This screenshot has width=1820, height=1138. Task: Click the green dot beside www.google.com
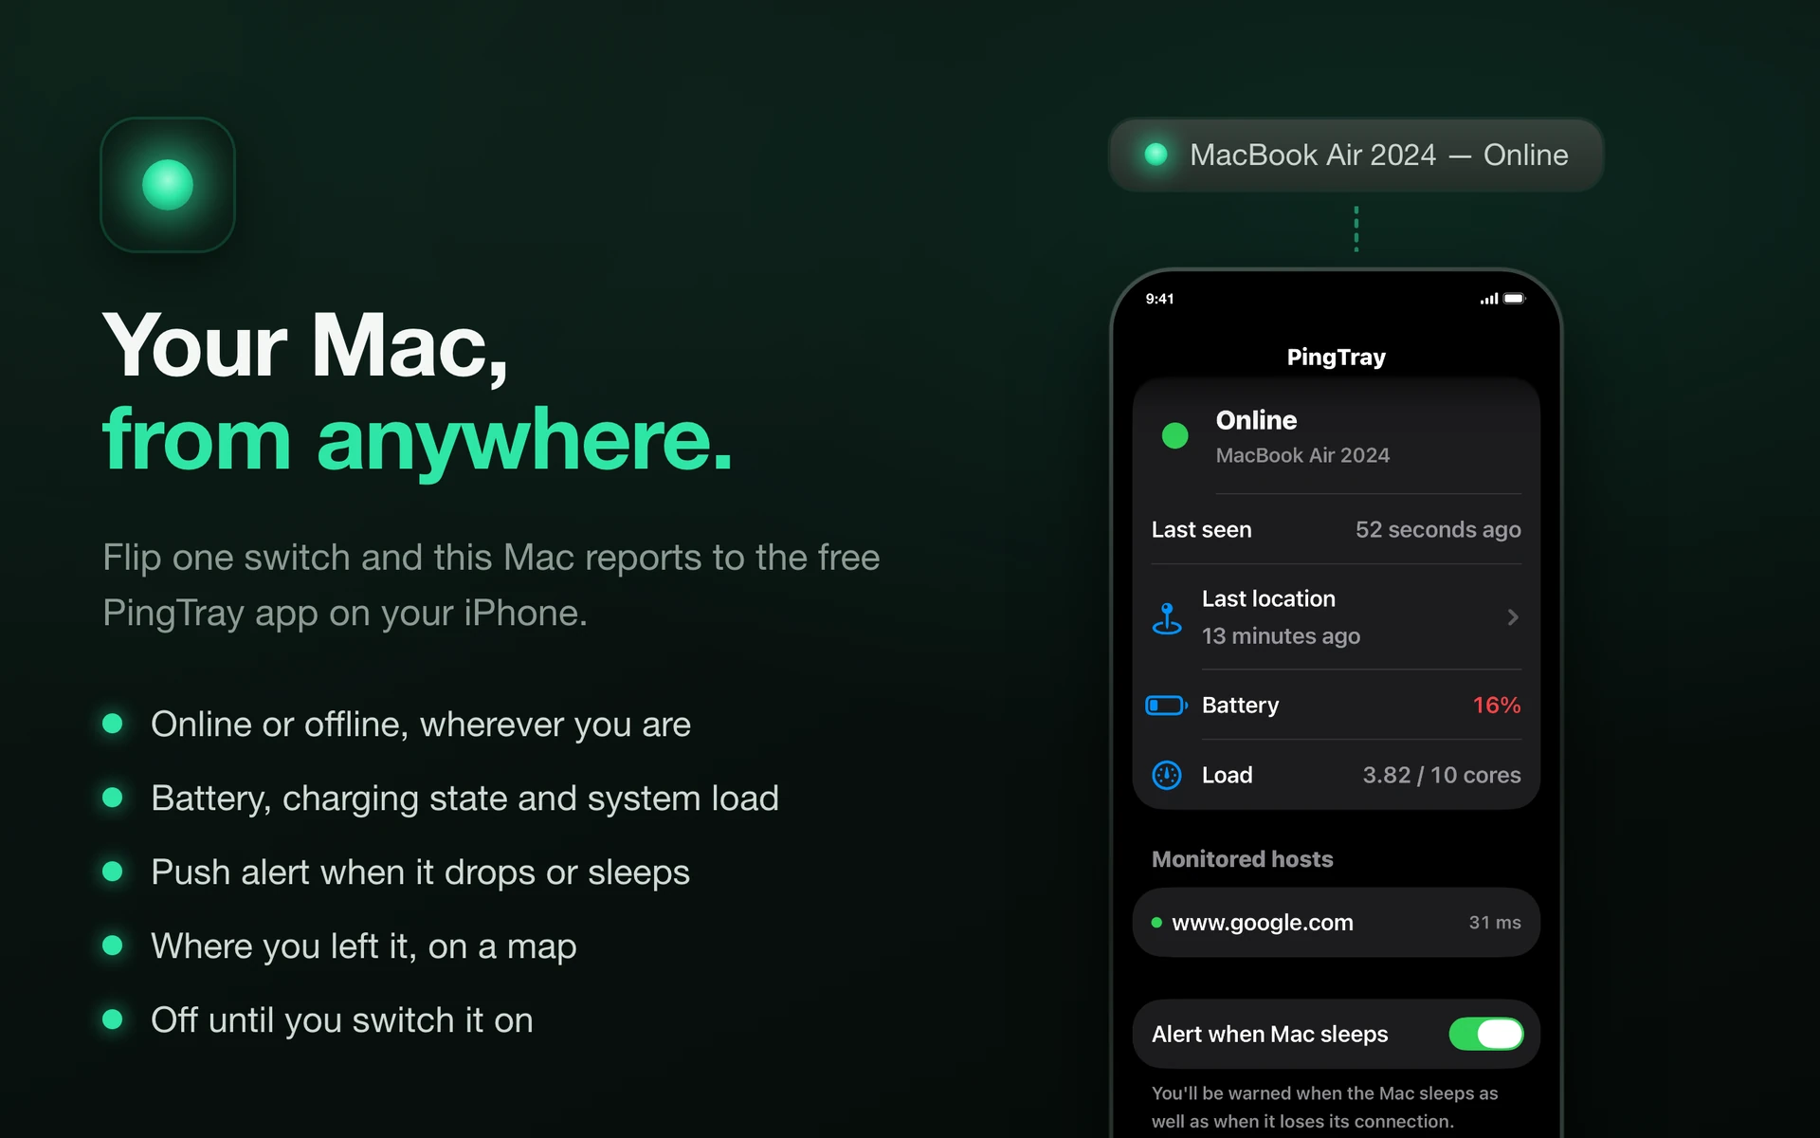coord(1156,923)
